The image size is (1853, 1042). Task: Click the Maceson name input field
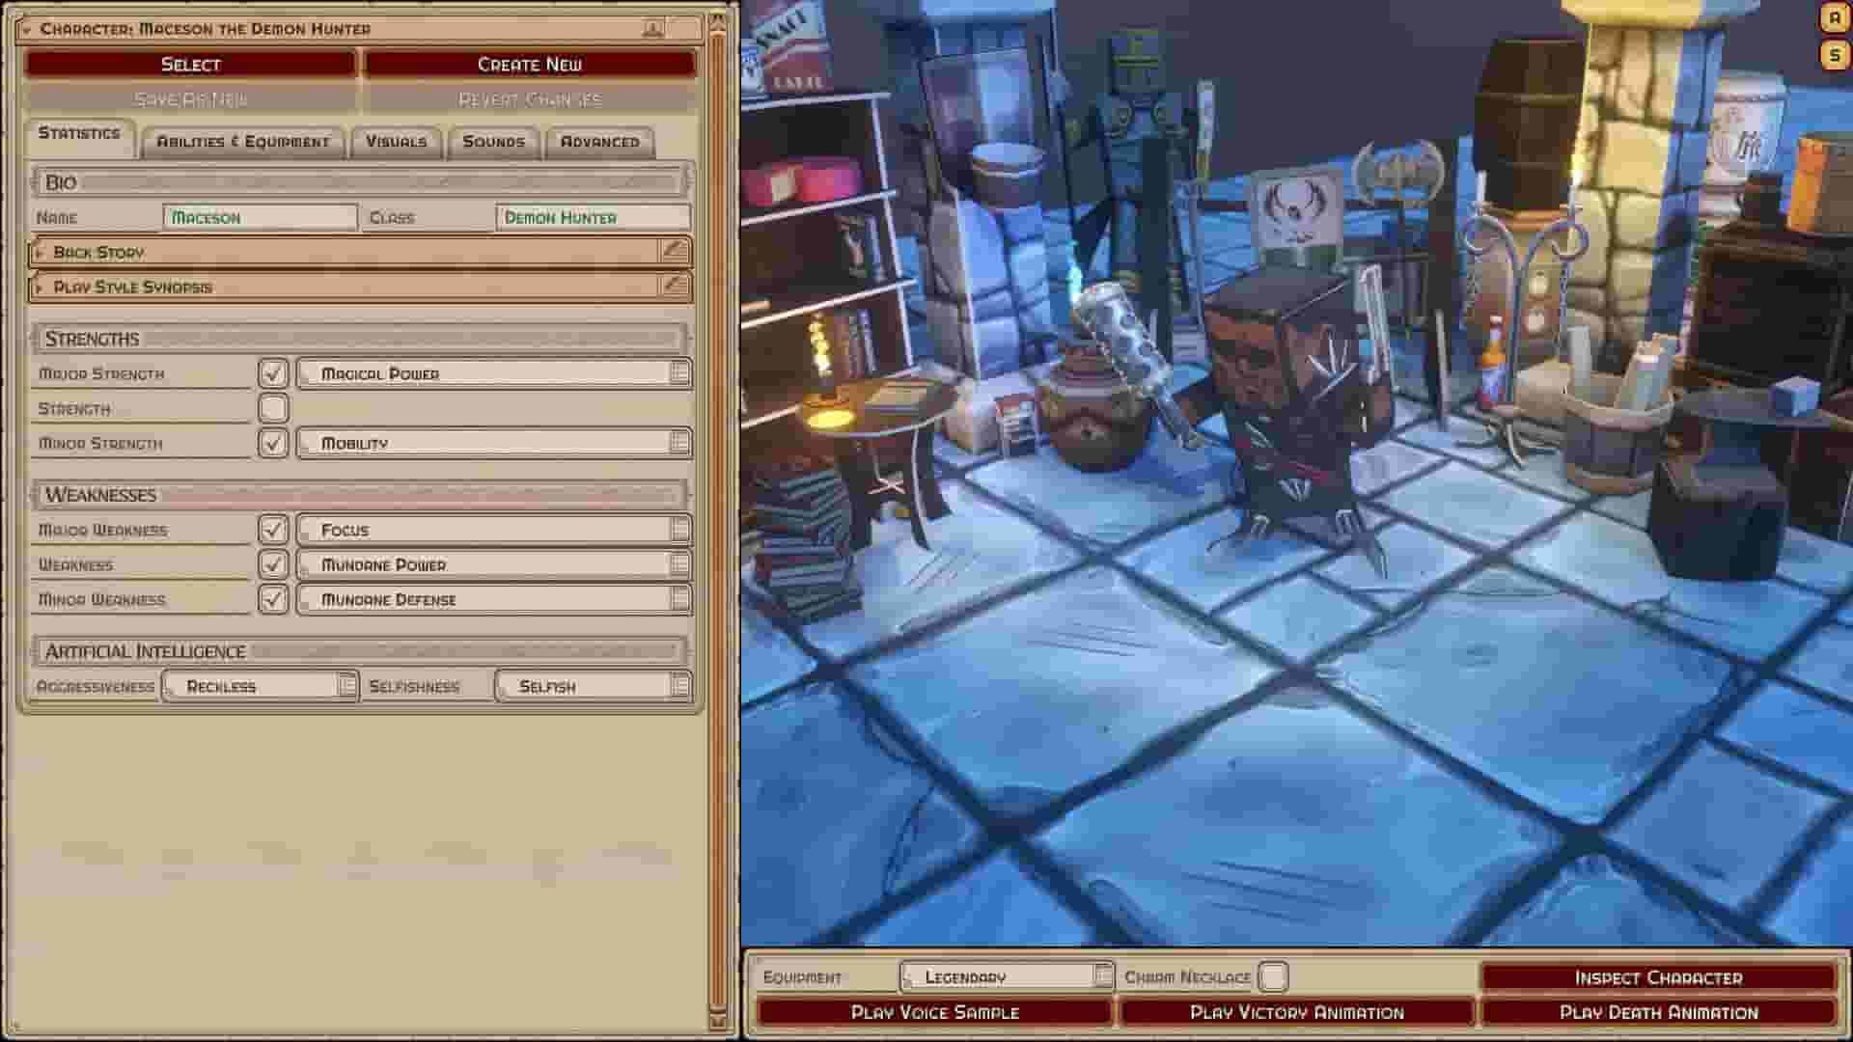[259, 217]
